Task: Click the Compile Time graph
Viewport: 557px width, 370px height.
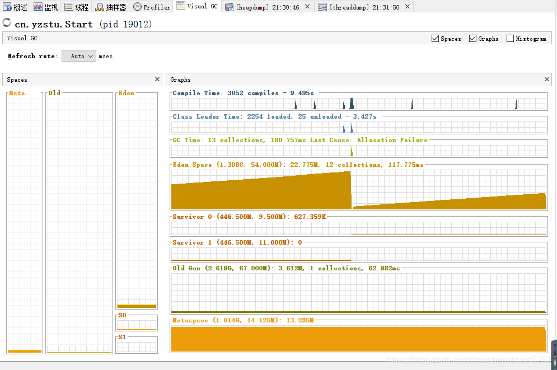Action: point(359,104)
